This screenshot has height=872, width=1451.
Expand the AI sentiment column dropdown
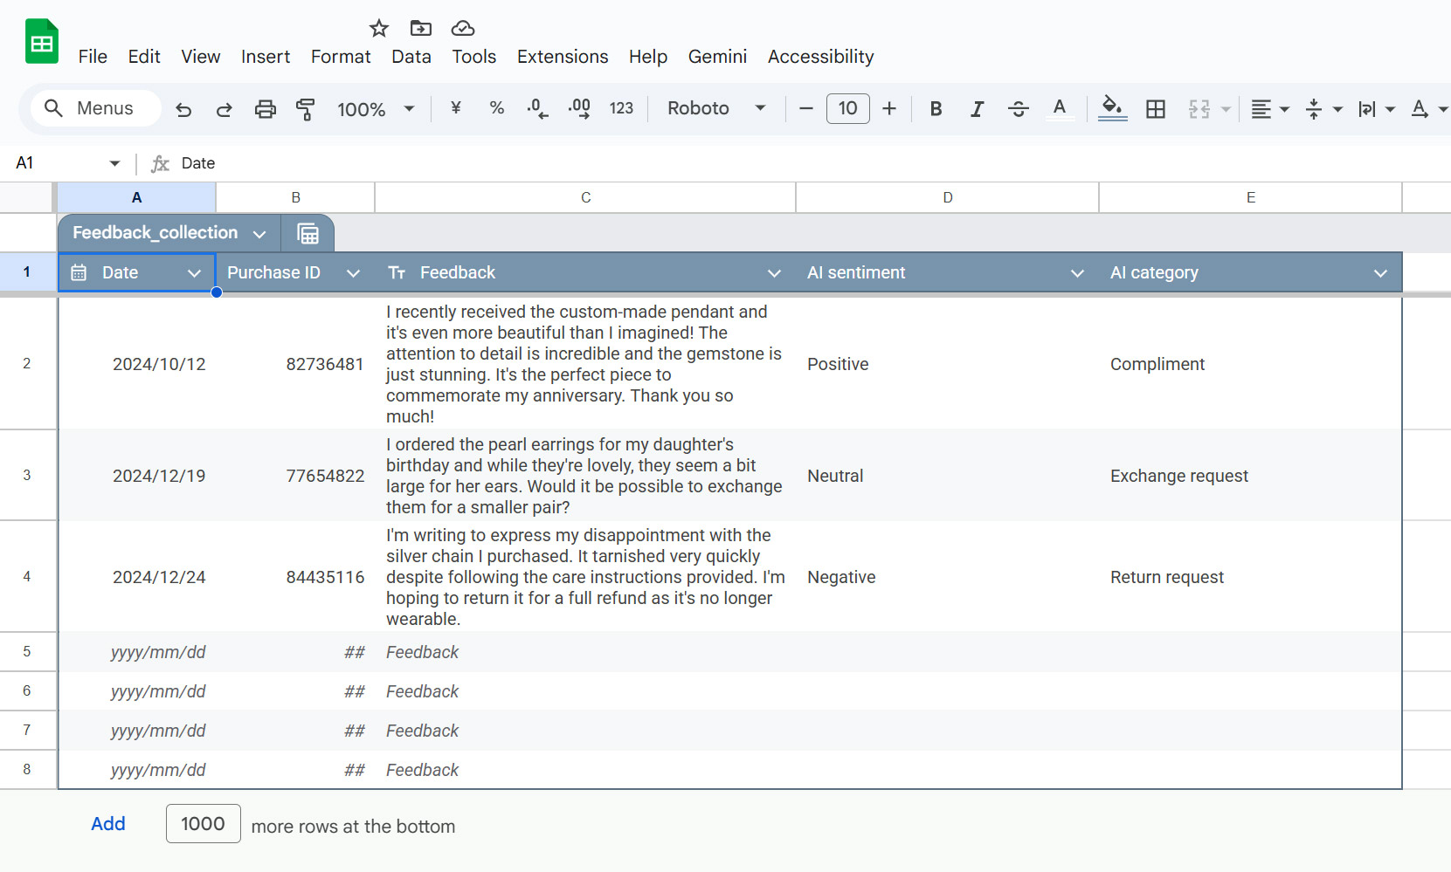(x=1077, y=273)
